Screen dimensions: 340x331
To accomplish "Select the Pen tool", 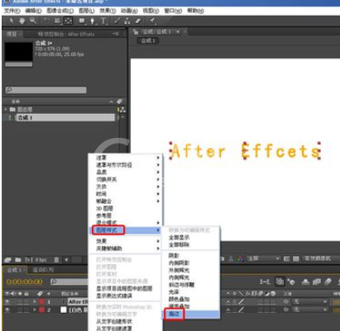I will [93, 21].
